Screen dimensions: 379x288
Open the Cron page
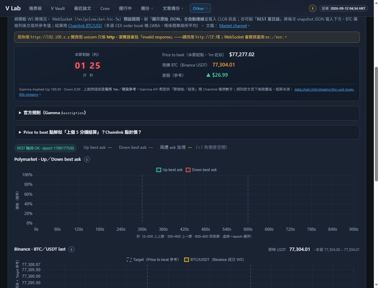[105, 9]
